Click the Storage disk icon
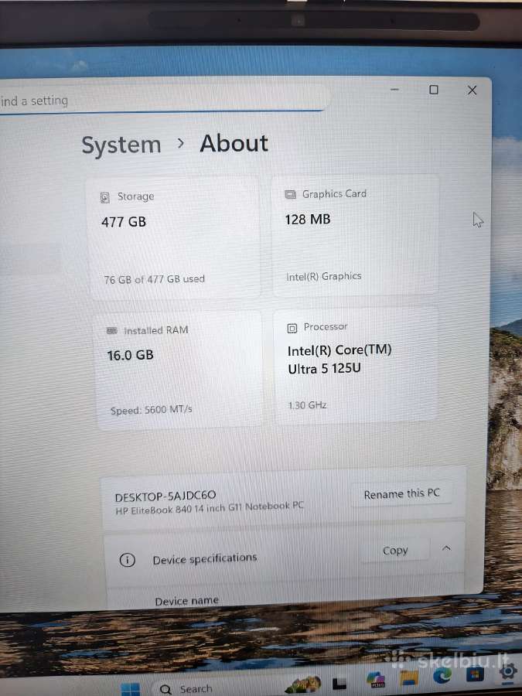Image resolution: width=522 pixels, height=696 pixels. coord(104,197)
